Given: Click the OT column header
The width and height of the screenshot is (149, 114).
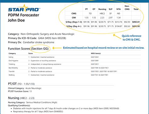Looking at the screenshot, I should coord(94,9).
